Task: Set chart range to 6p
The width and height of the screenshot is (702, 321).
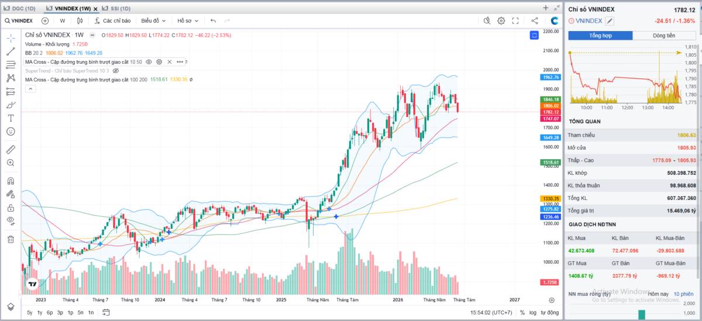Action: click(50, 313)
